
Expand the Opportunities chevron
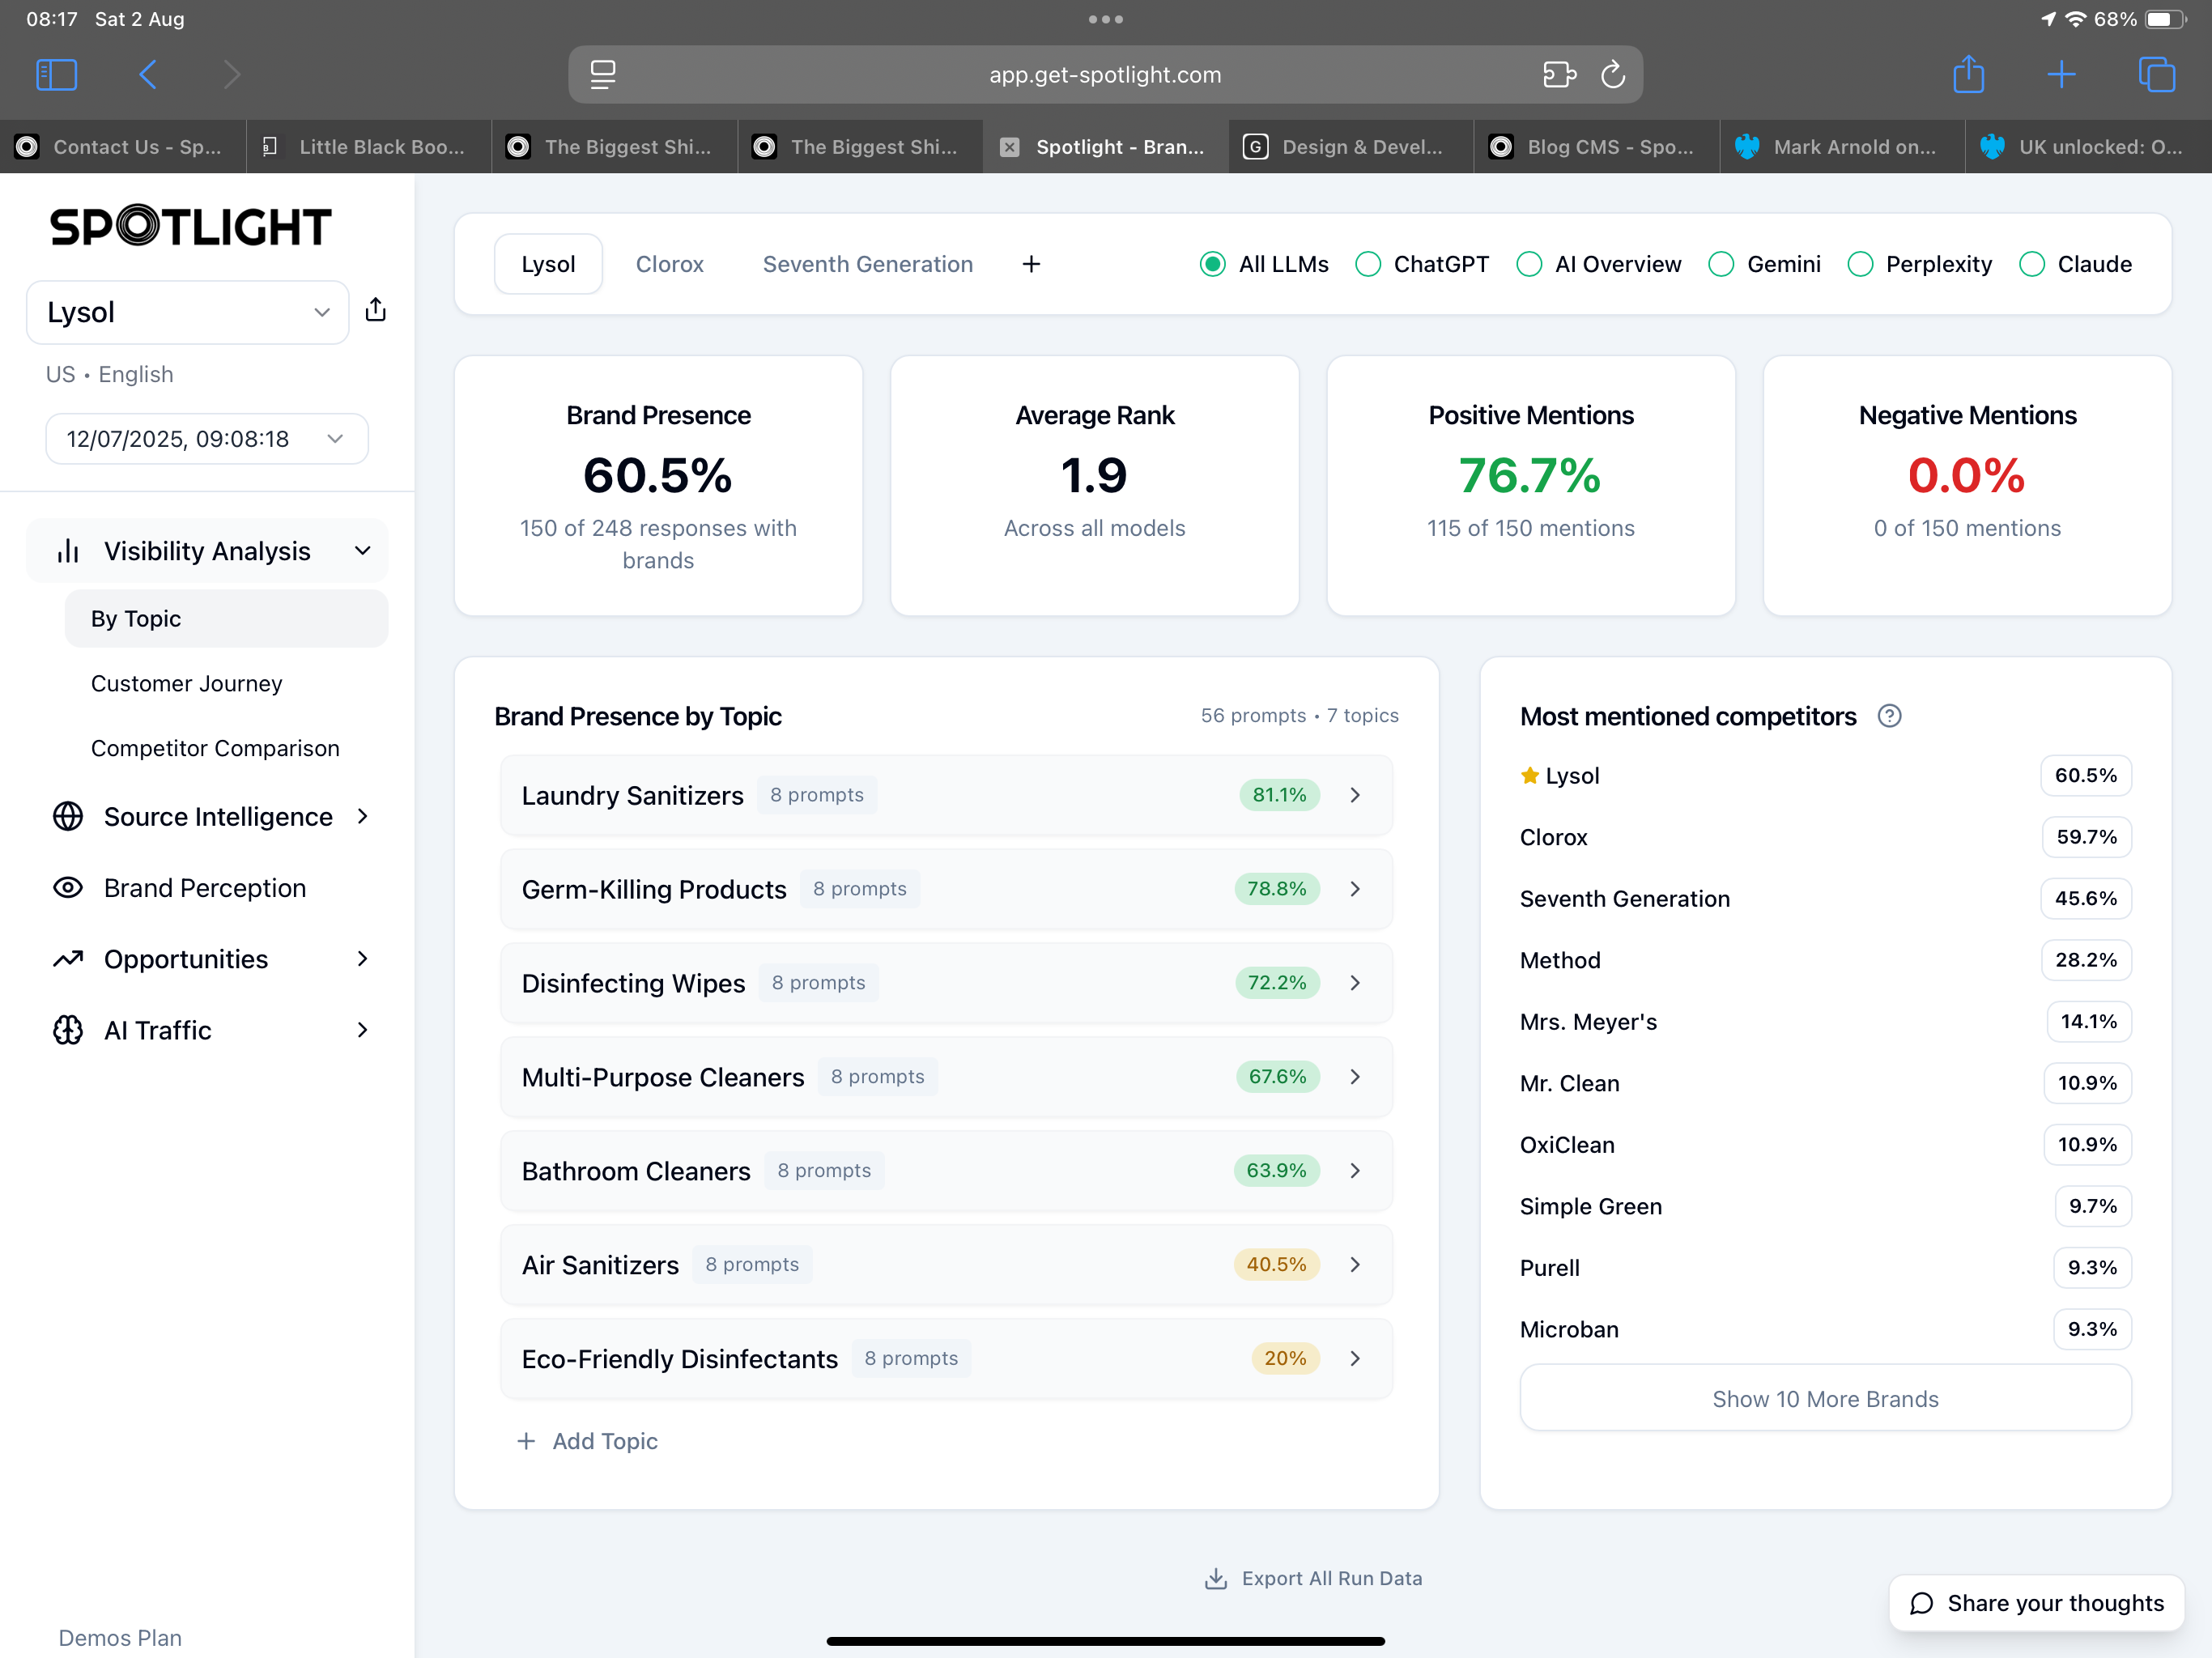(x=363, y=959)
